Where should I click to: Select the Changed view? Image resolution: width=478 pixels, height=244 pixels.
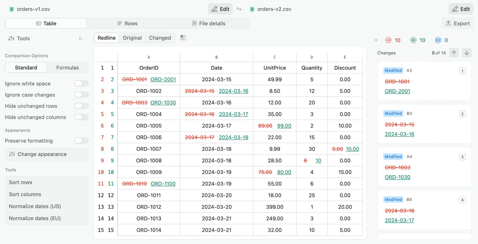tap(160, 38)
